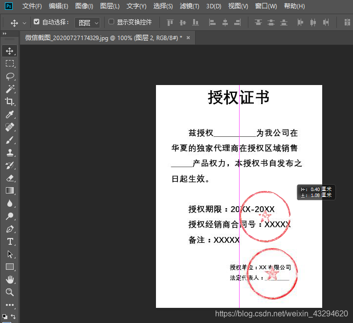Open the Edit Toolbar three-dots menu
The height and width of the screenshot is (323, 353).
(x=10, y=305)
